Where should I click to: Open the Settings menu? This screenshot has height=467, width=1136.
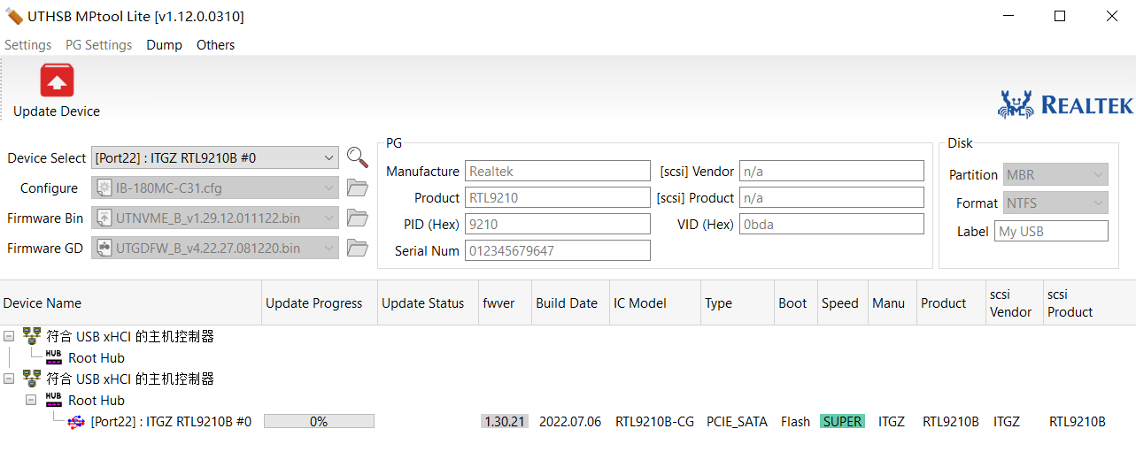coord(28,44)
